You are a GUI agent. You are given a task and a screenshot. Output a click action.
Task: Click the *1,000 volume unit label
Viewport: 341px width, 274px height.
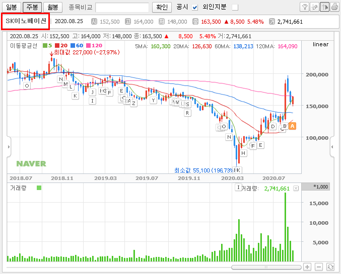[x=320, y=187]
